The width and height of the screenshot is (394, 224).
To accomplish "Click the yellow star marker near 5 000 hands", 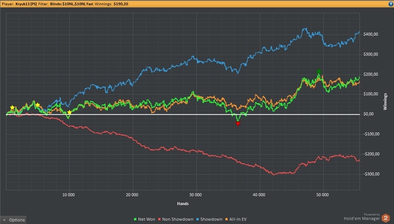I will pos(38,105).
